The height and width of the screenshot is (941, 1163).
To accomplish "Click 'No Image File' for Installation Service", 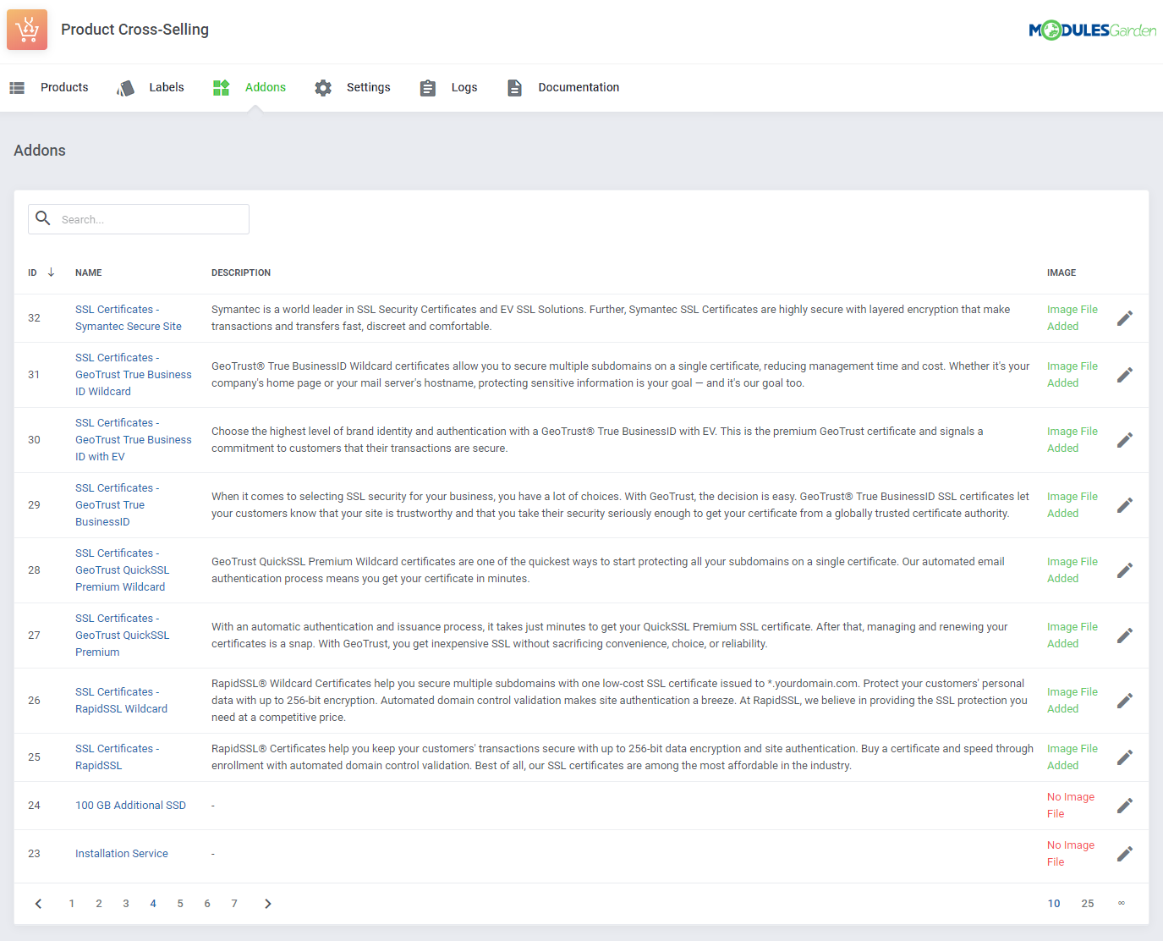I will pyautogui.click(x=1071, y=854).
